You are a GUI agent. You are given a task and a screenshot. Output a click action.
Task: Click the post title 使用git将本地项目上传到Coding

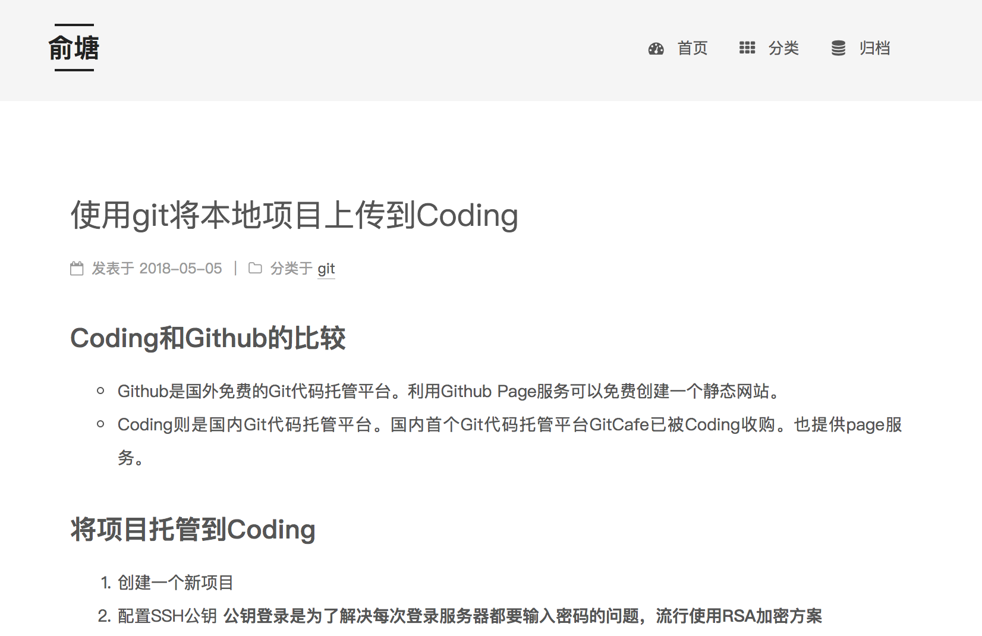pyautogui.click(x=294, y=215)
